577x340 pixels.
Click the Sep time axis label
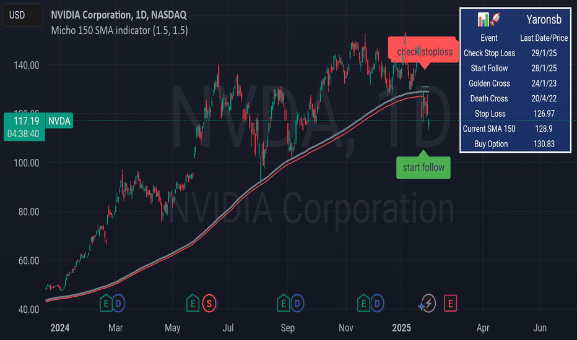[x=287, y=328]
